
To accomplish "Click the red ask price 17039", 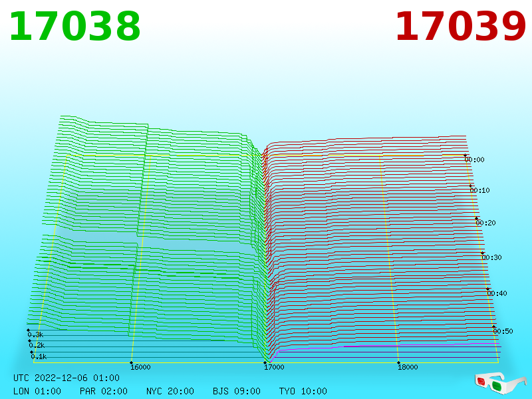I will click(x=460, y=27).
